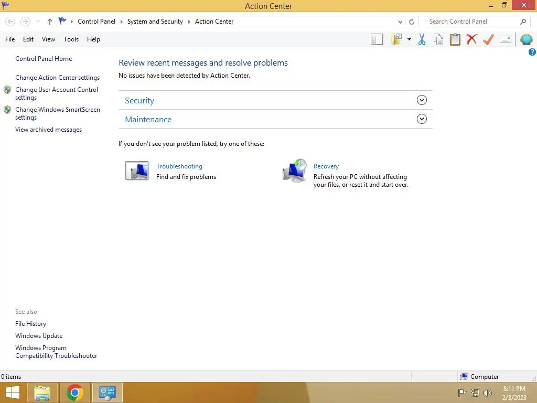The image size is (537, 403).
Task: Click the Troubleshooting monitor icon
Action: [137, 171]
